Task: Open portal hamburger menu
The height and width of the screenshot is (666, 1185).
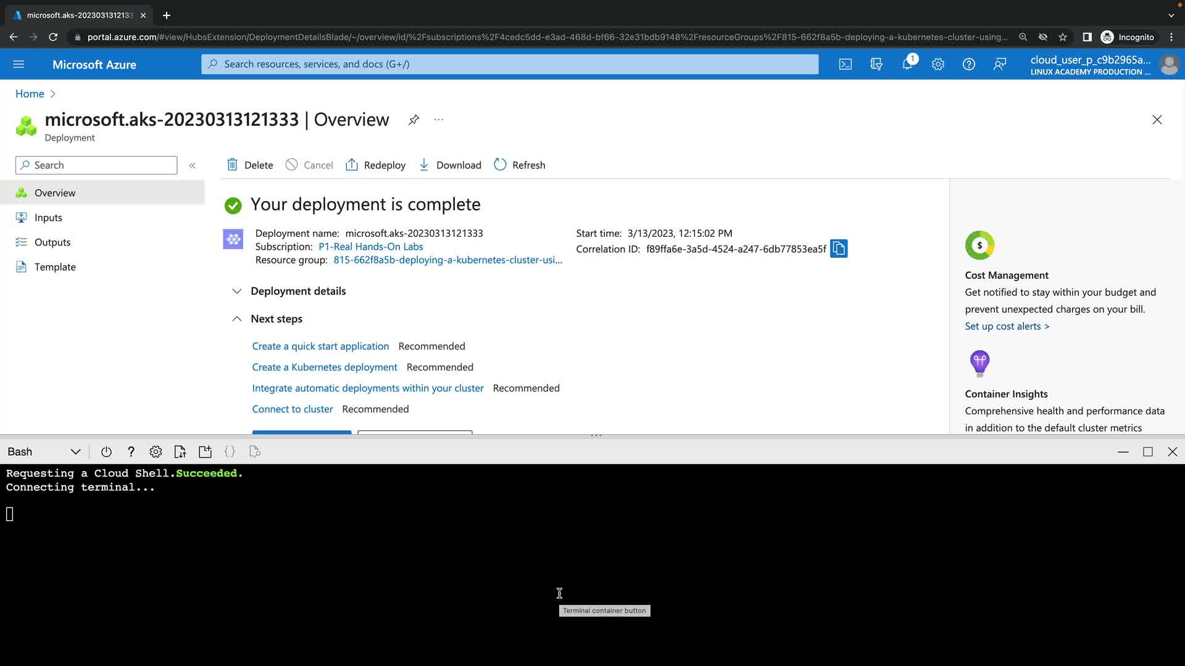Action: pyautogui.click(x=19, y=64)
